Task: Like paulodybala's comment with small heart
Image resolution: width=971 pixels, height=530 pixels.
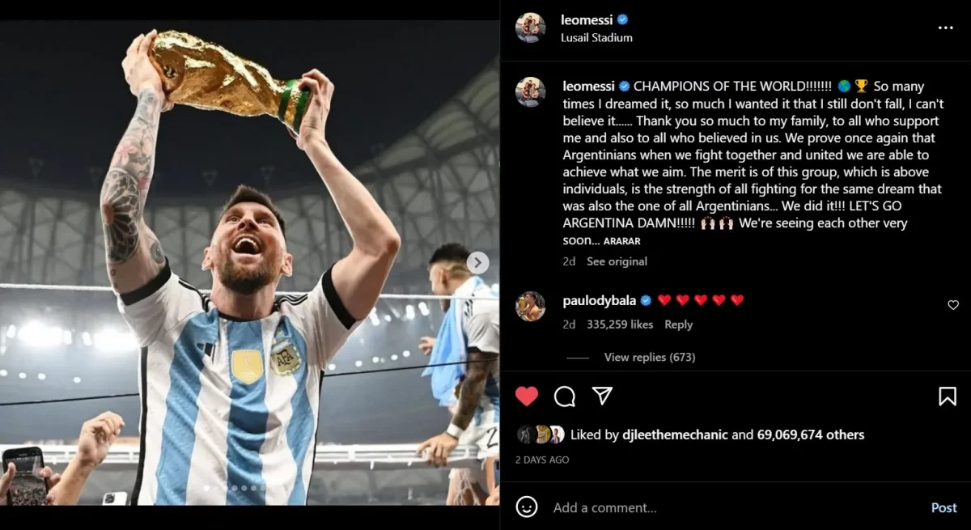Action: [x=952, y=305]
